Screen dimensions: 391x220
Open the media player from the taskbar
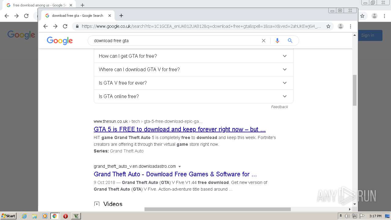45,216
